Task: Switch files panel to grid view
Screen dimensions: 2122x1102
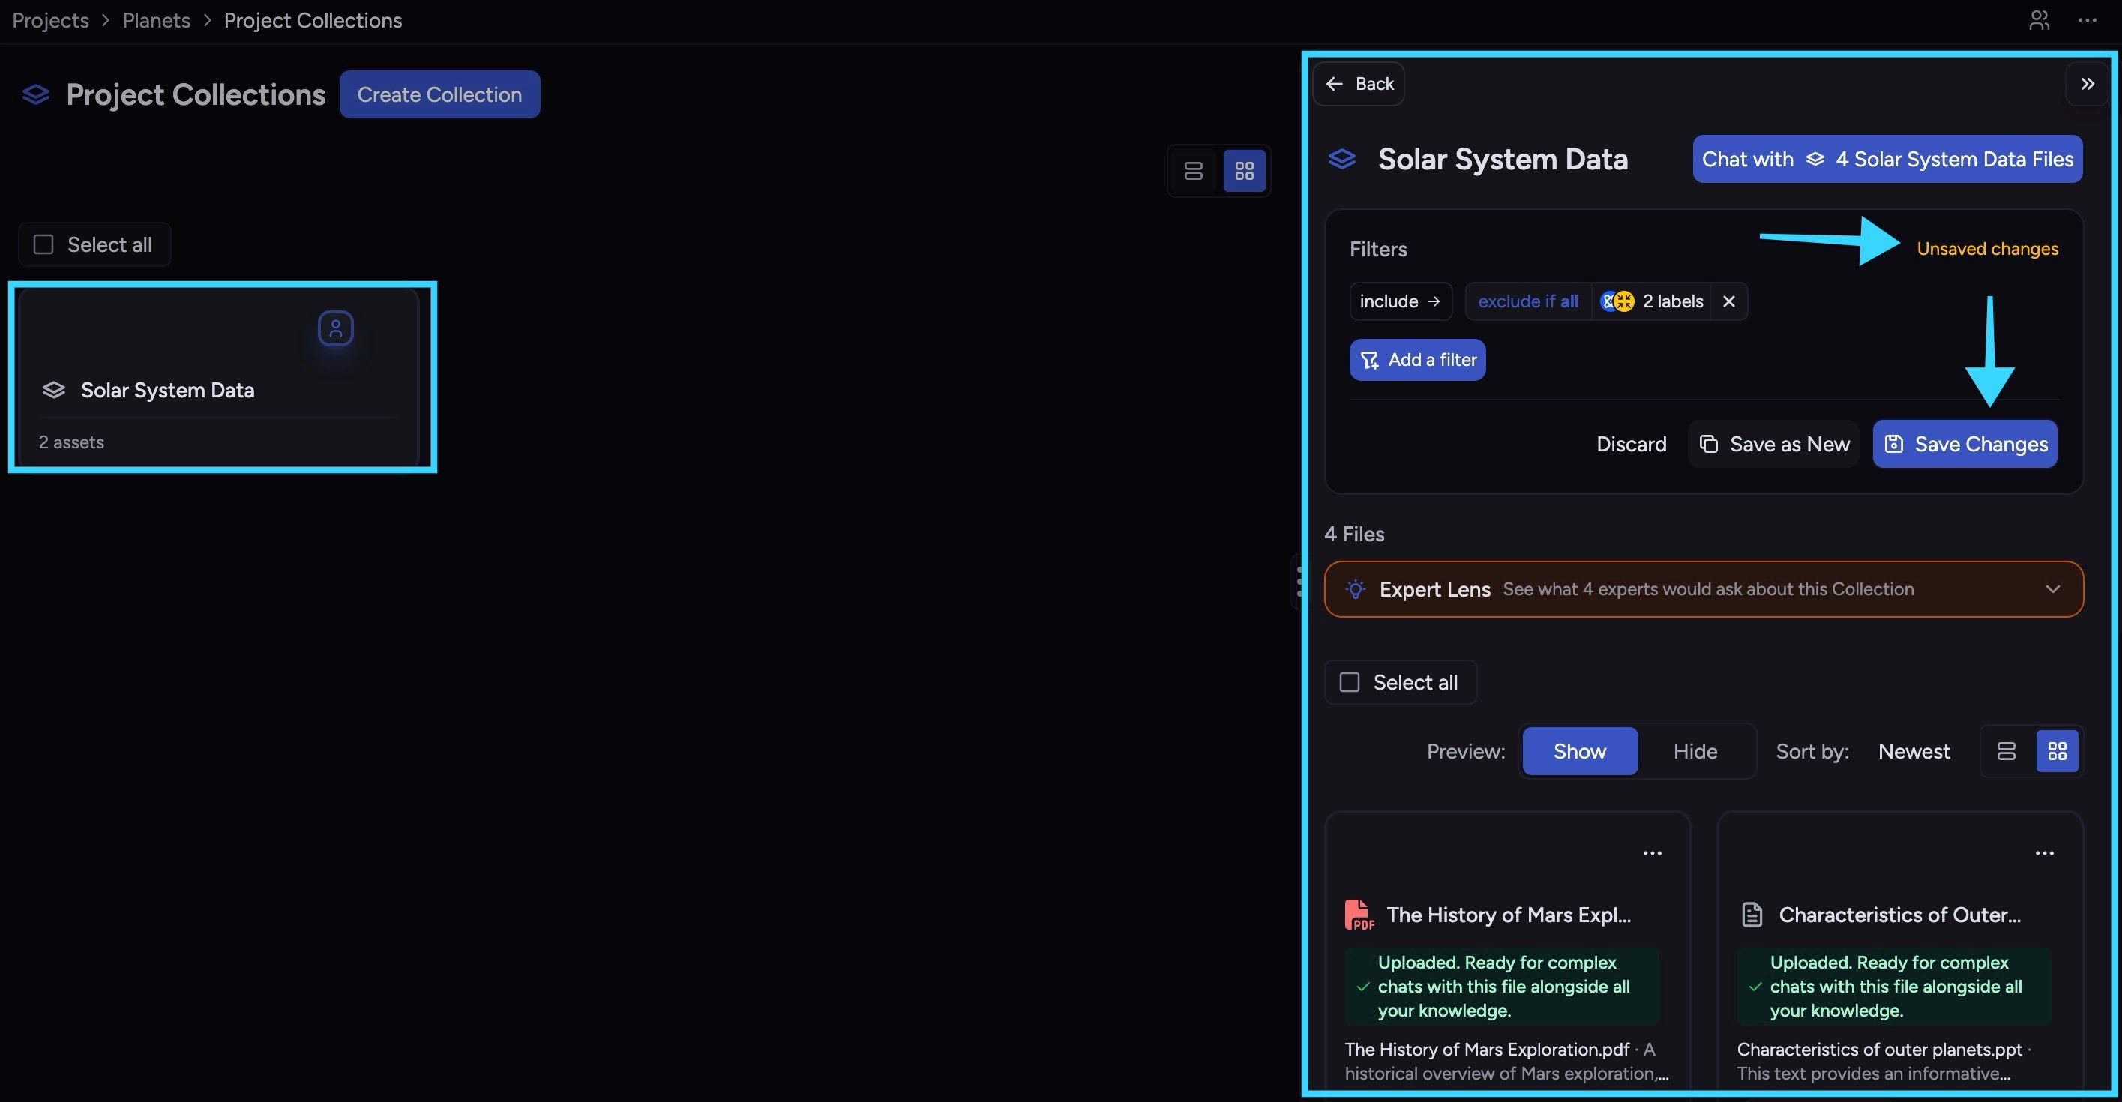Action: tap(2057, 751)
